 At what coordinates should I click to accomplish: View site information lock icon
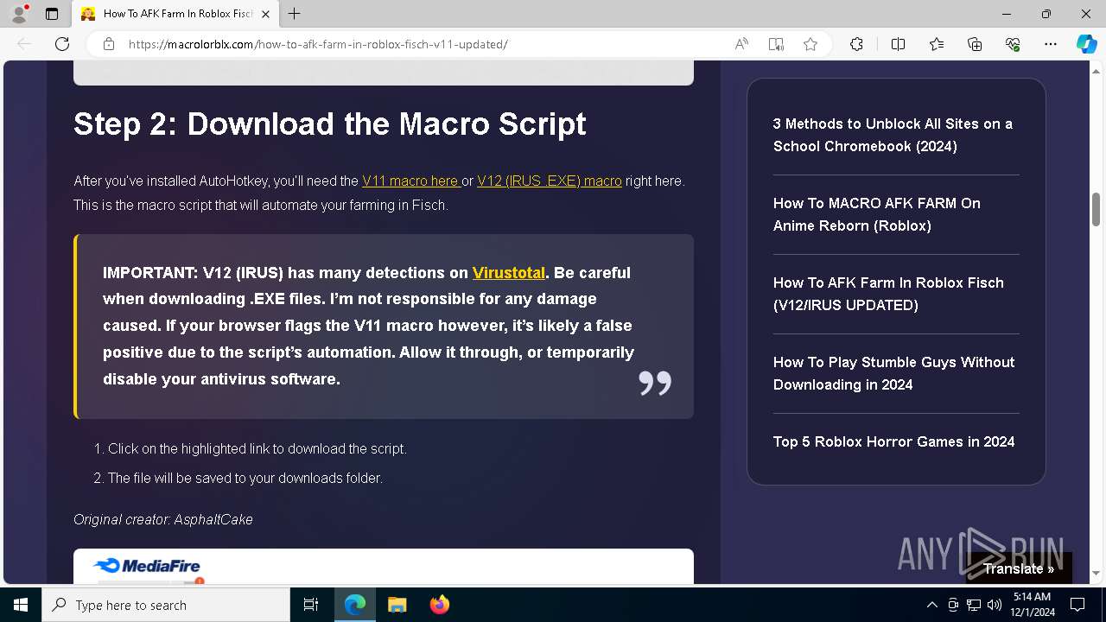(x=109, y=44)
